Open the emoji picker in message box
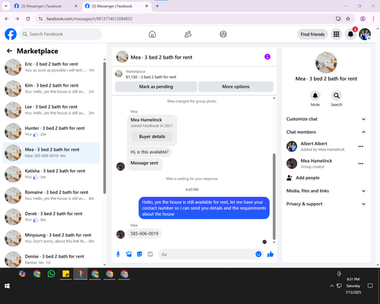Image resolution: width=380 pixels, height=304 pixels. (x=258, y=254)
